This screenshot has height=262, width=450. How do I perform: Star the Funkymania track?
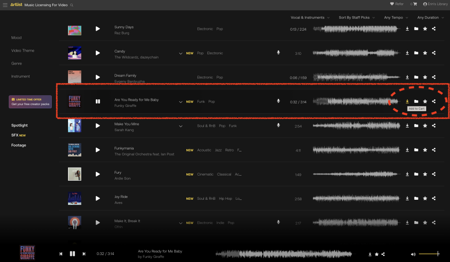425,150
